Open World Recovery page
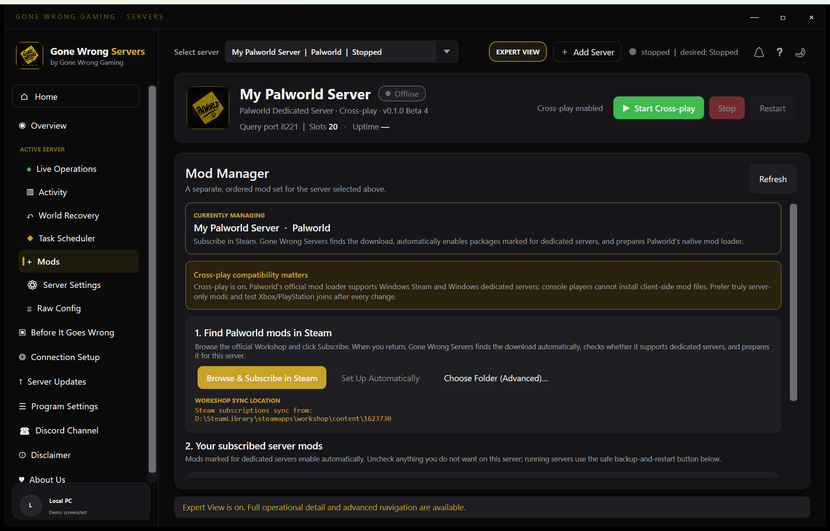The image size is (830, 531). click(x=79, y=215)
